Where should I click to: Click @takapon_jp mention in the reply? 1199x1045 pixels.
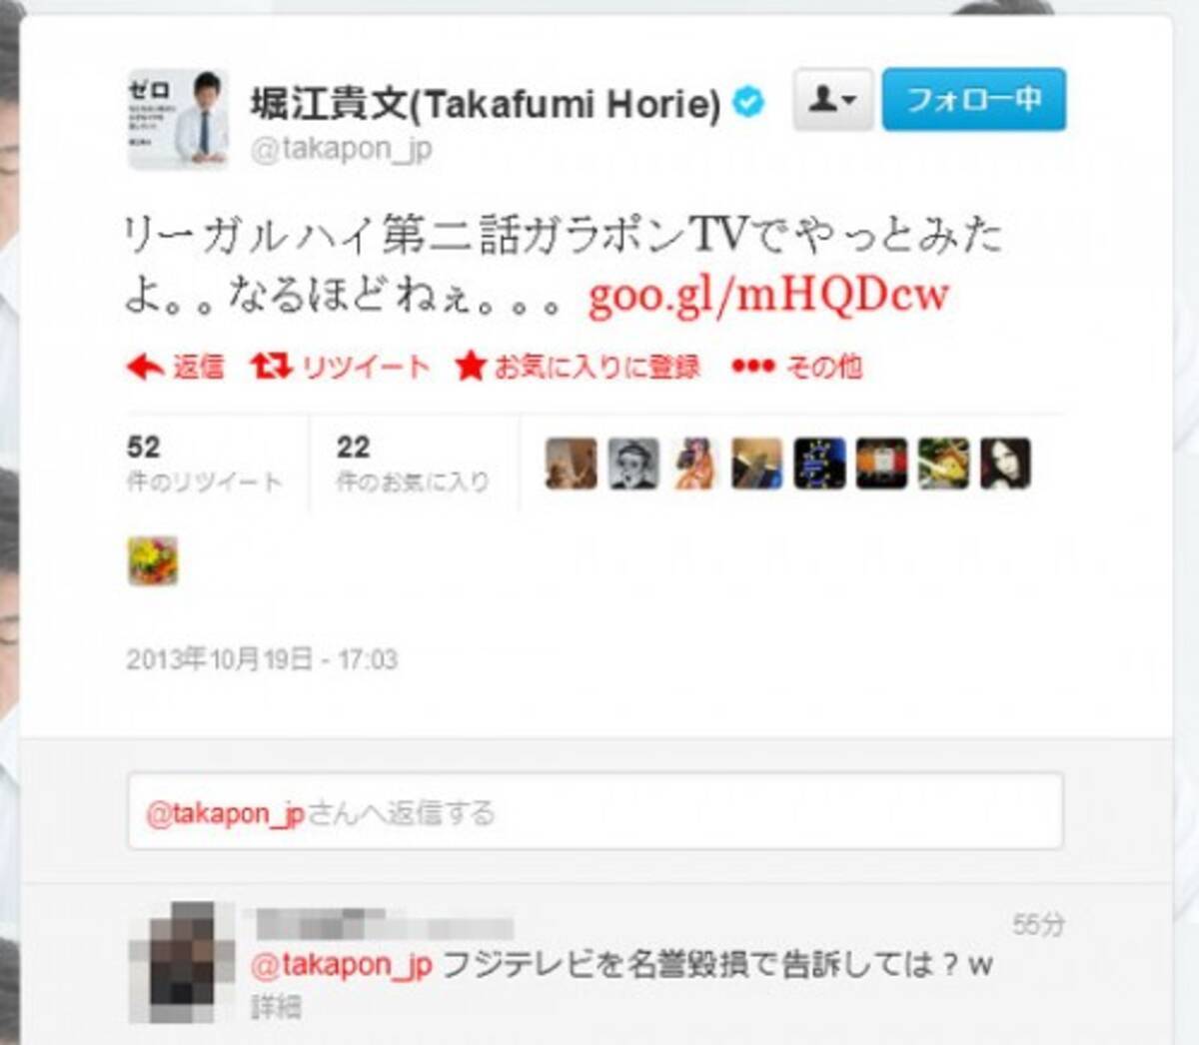click(x=341, y=966)
